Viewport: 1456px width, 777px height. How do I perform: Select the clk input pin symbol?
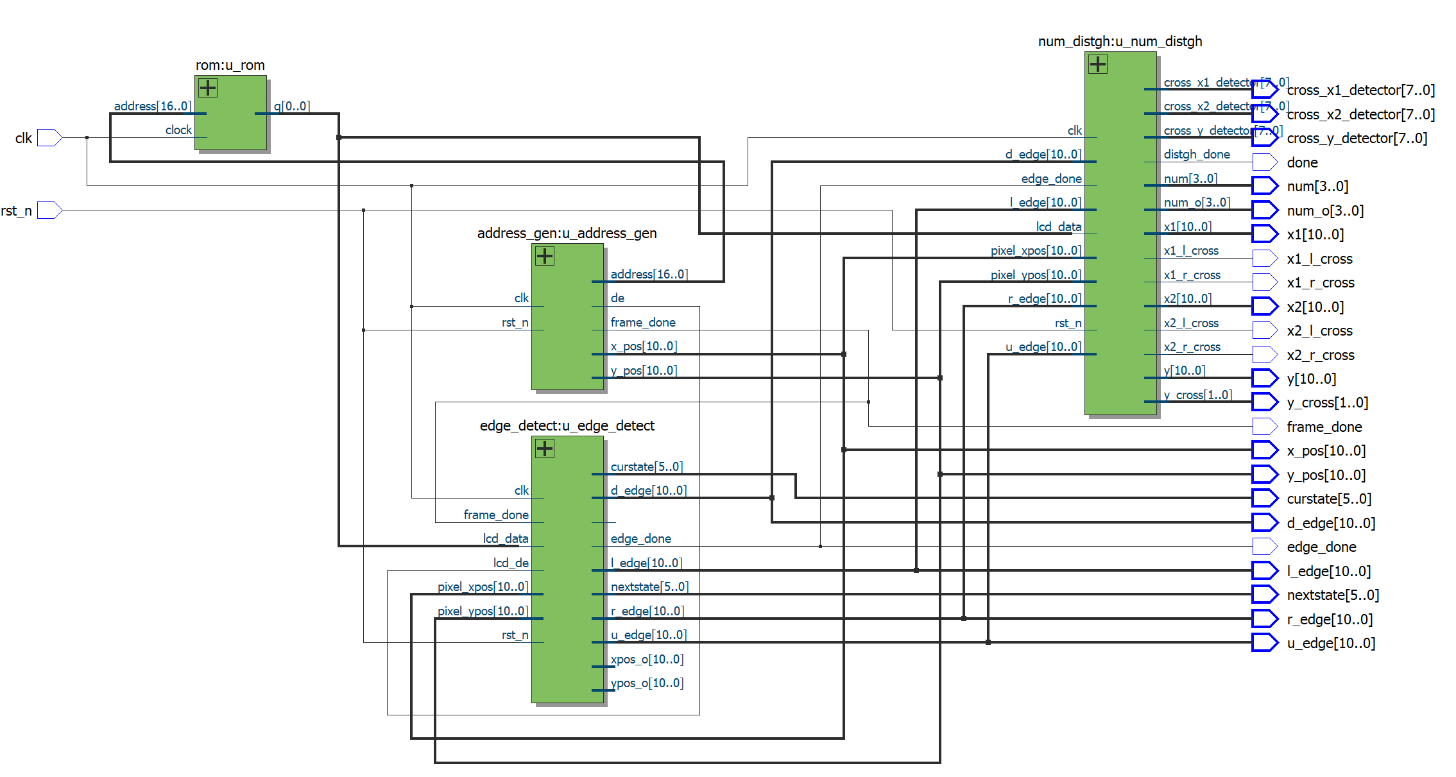coord(49,138)
